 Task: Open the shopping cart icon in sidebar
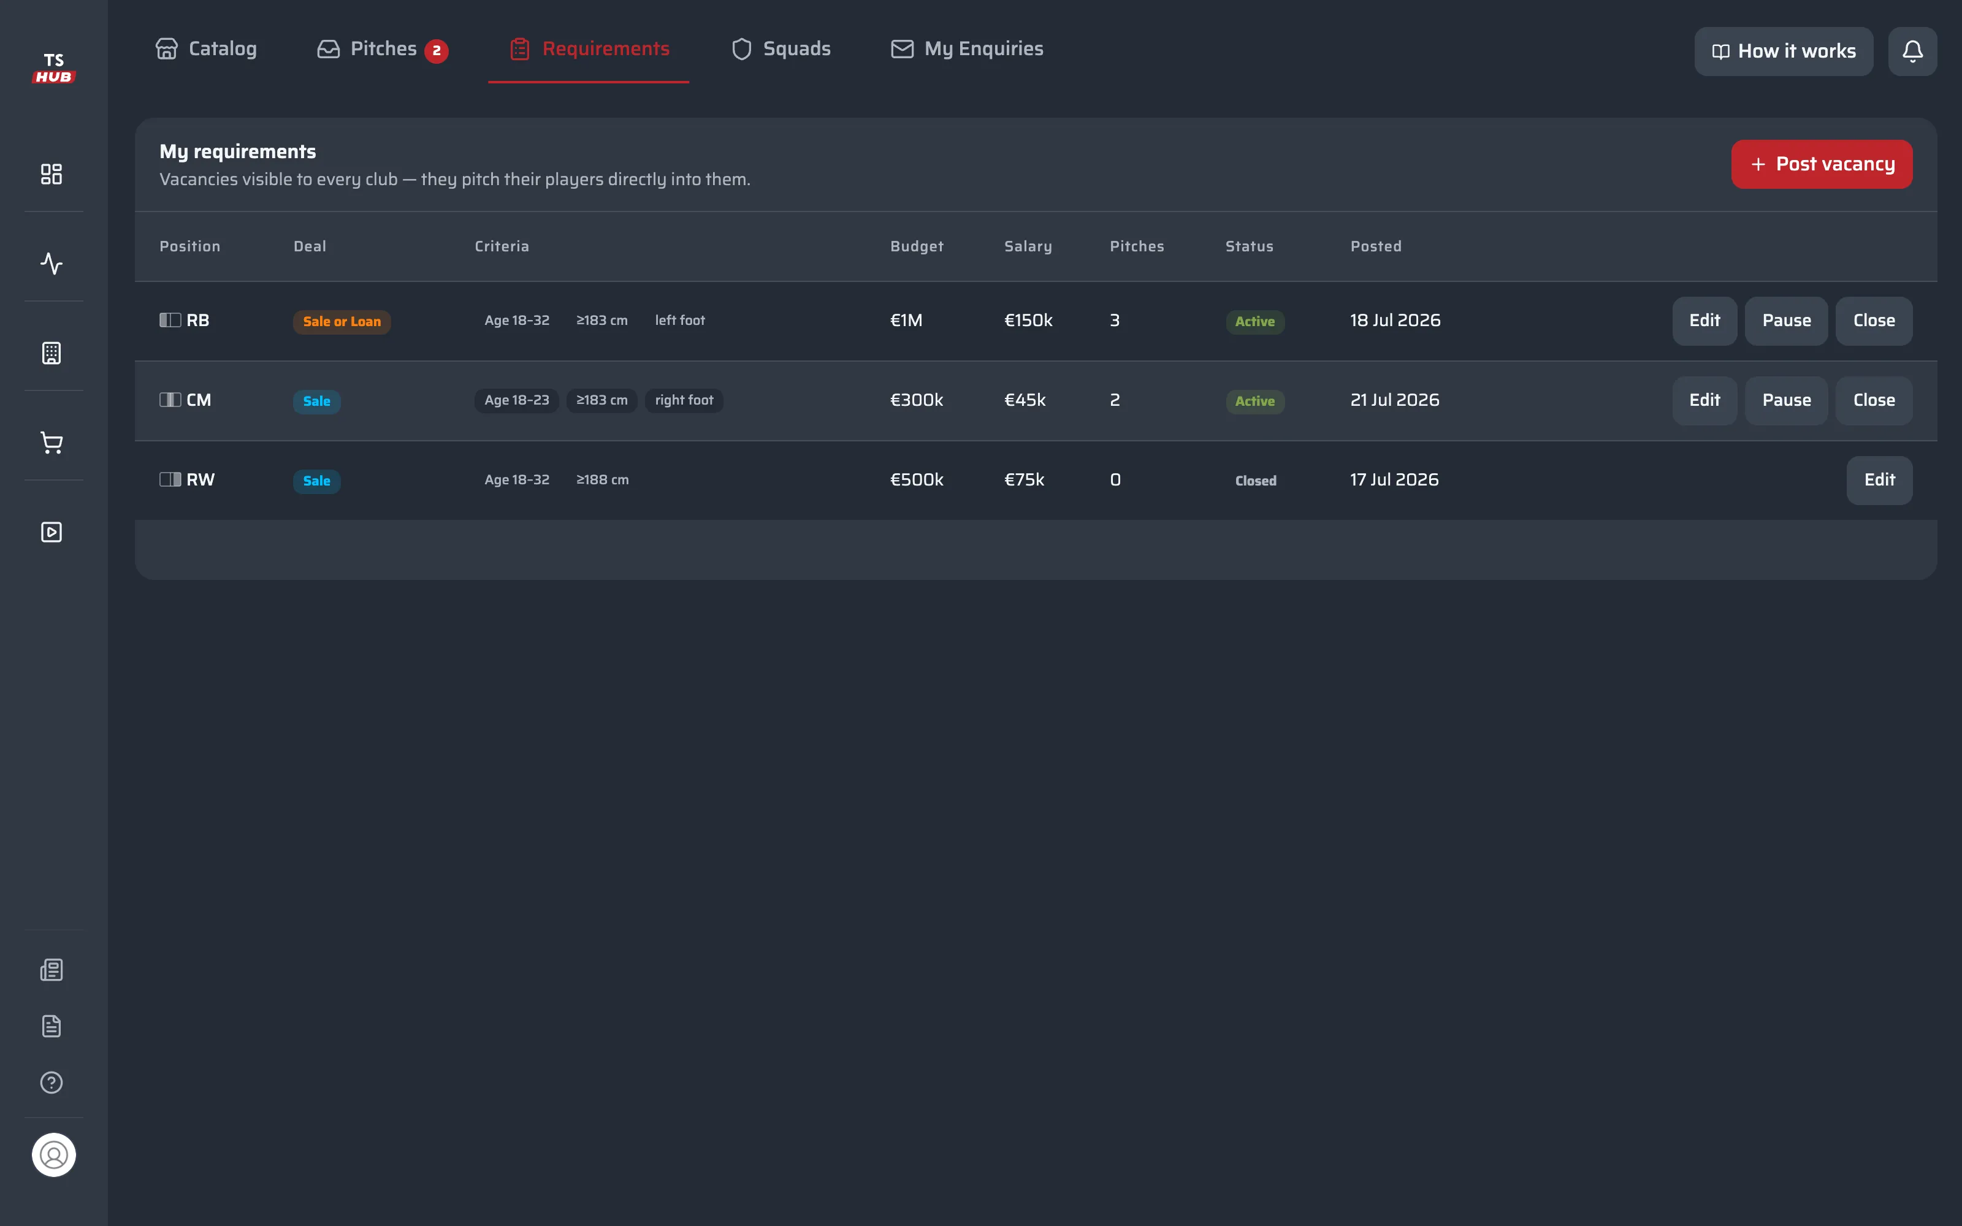(51, 443)
